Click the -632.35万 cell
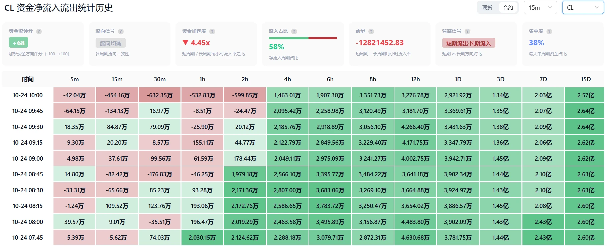This screenshot has width=607, height=246. (x=160, y=95)
